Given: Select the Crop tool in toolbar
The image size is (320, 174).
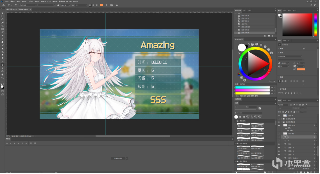Looking at the screenshot, I should [x=3, y=26].
